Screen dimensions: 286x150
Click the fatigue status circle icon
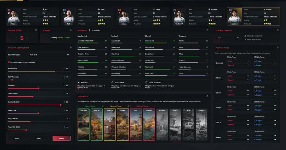coord(45,38)
